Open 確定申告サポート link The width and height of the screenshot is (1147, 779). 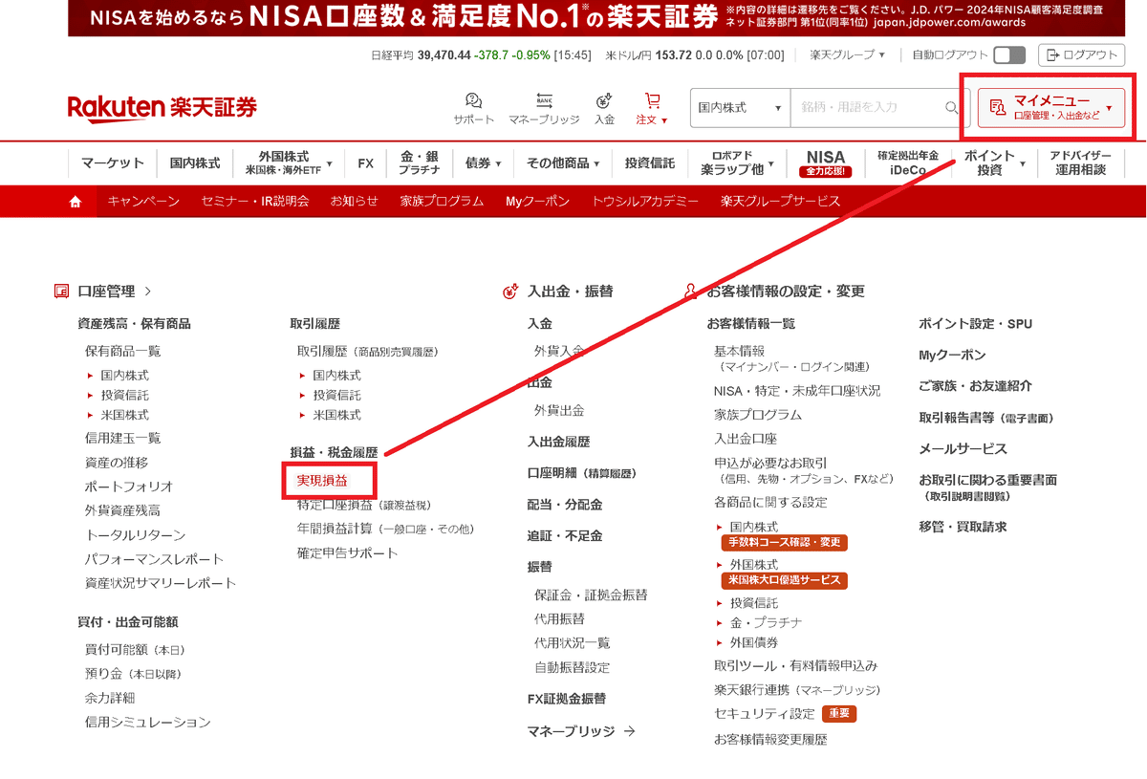348,553
